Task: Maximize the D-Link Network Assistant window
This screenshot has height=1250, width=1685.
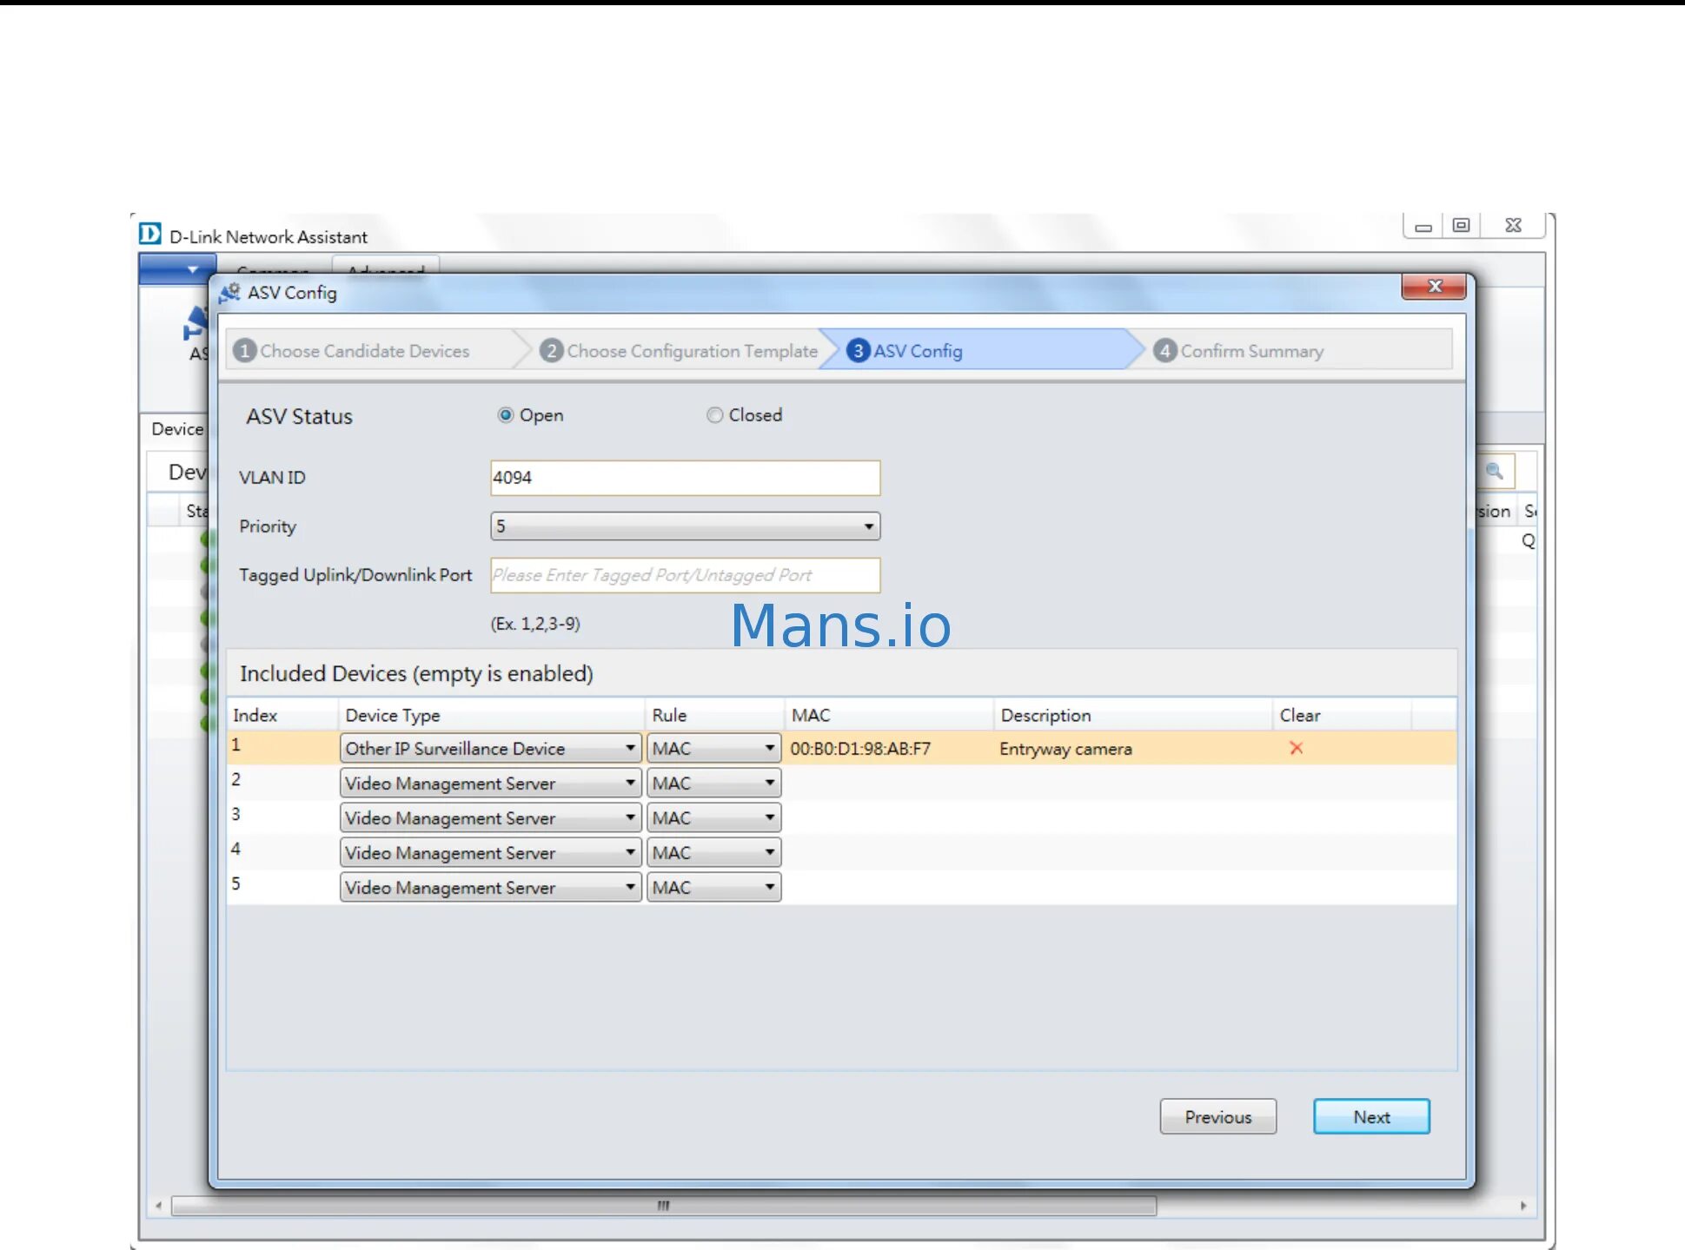Action: (x=1462, y=226)
